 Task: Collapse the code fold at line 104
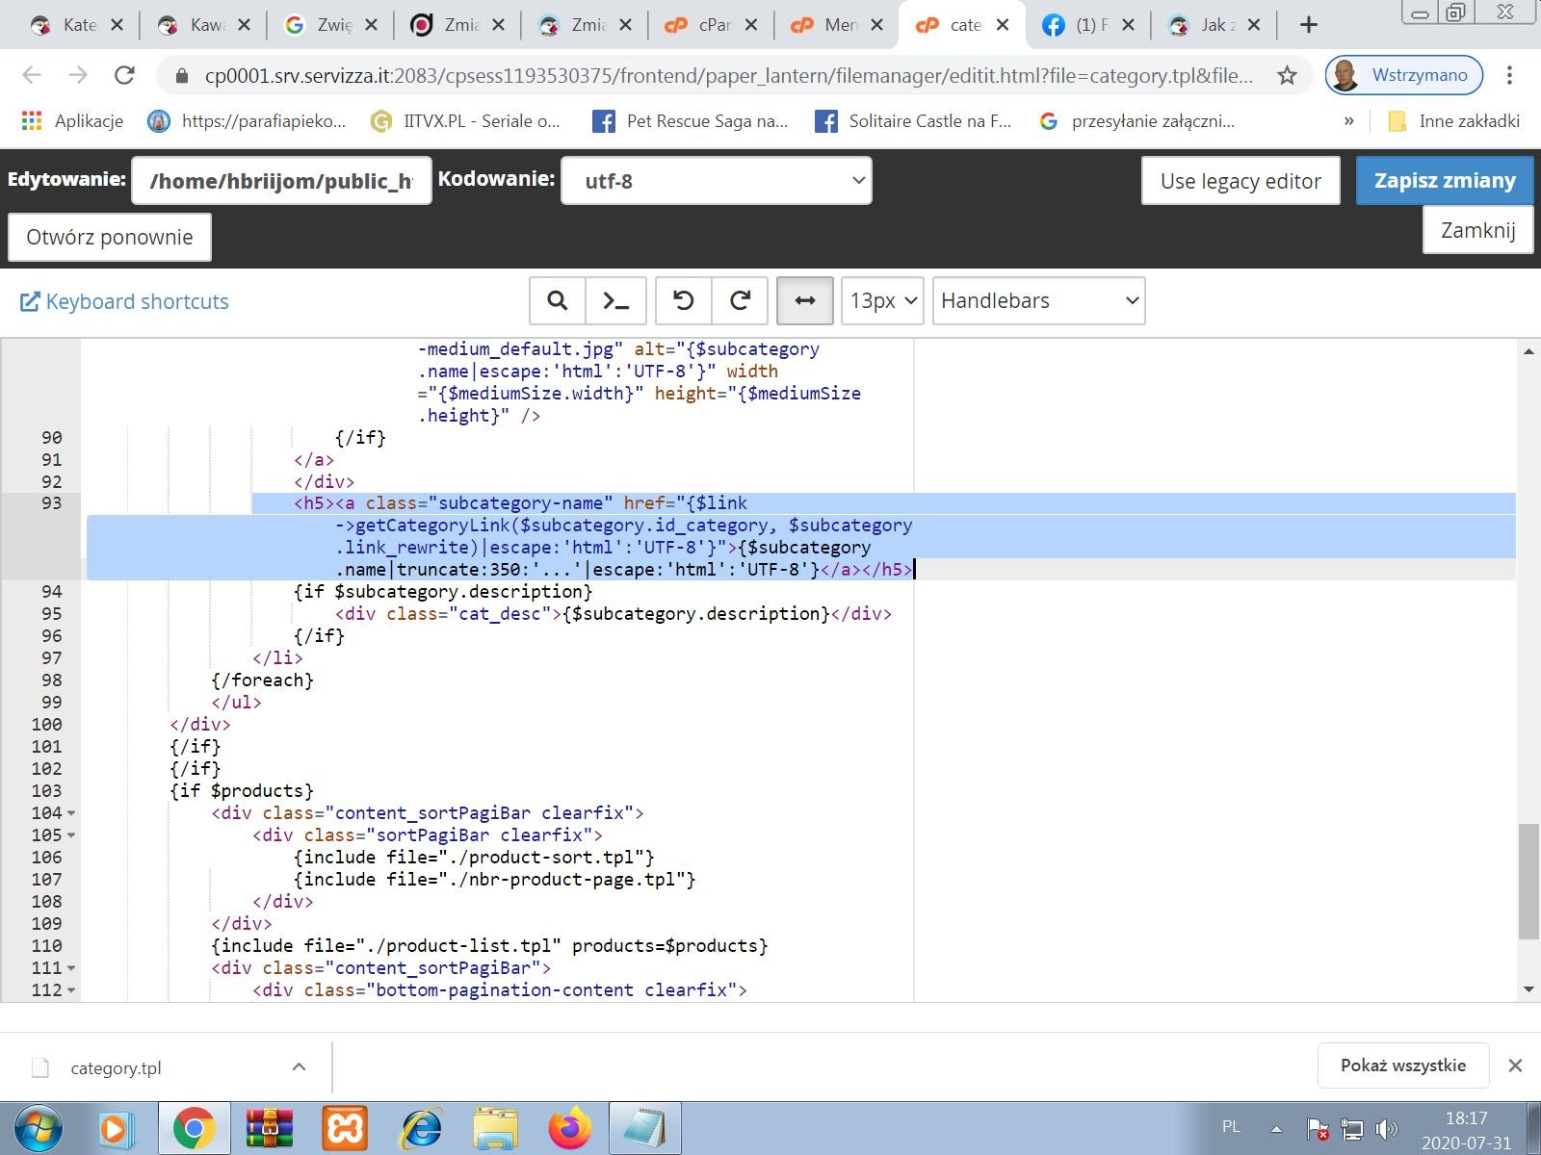71,813
